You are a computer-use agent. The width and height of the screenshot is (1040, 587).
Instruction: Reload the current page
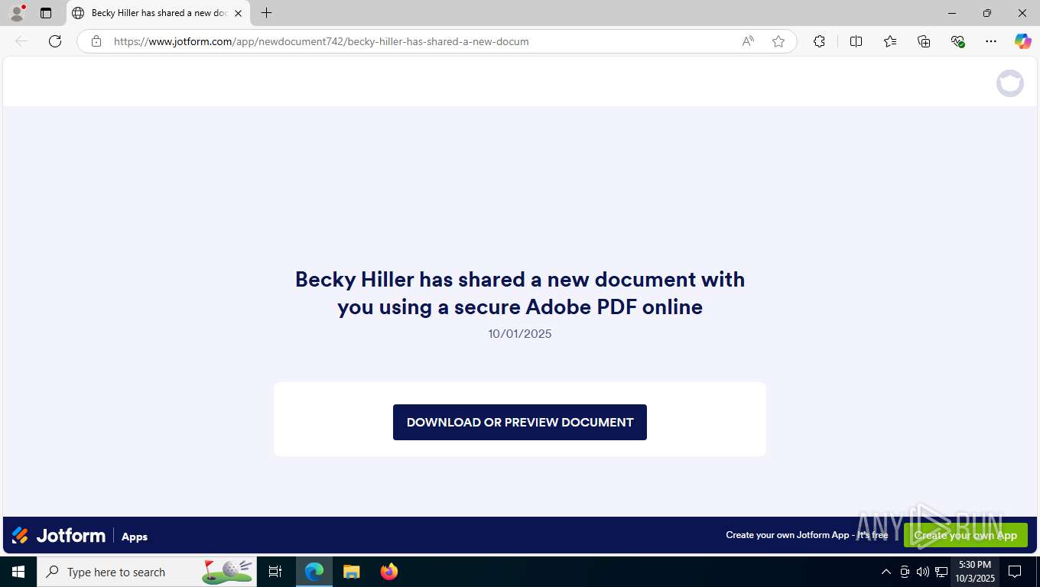click(x=55, y=41)
